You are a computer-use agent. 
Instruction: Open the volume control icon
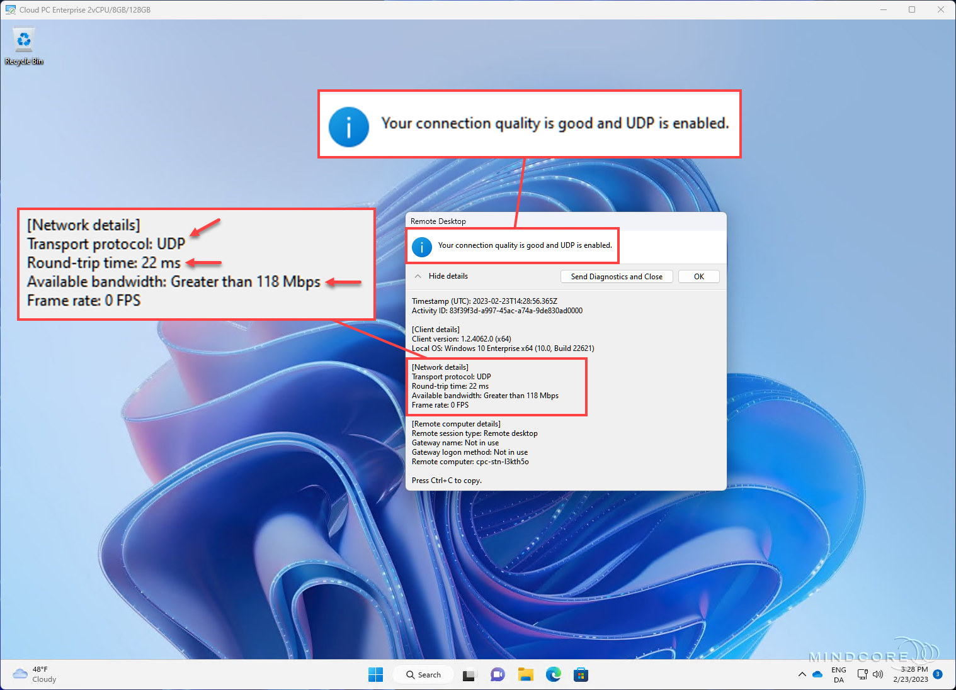[878, 674]
